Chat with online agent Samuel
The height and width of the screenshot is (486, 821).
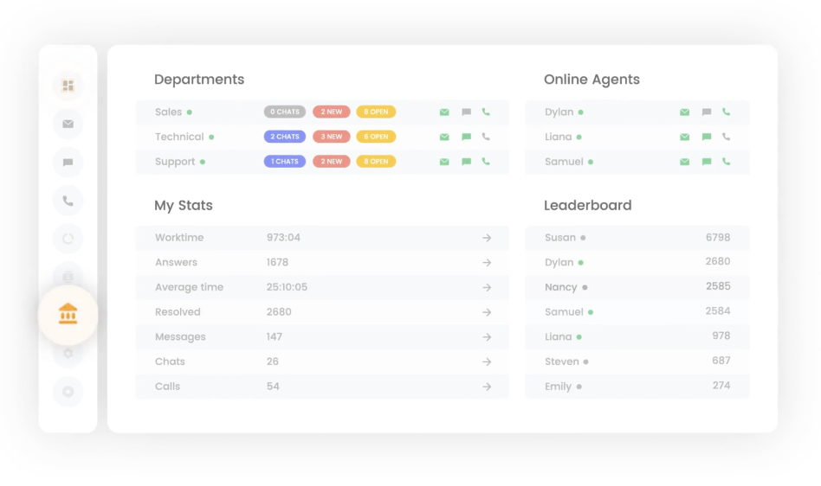(707, 162)
